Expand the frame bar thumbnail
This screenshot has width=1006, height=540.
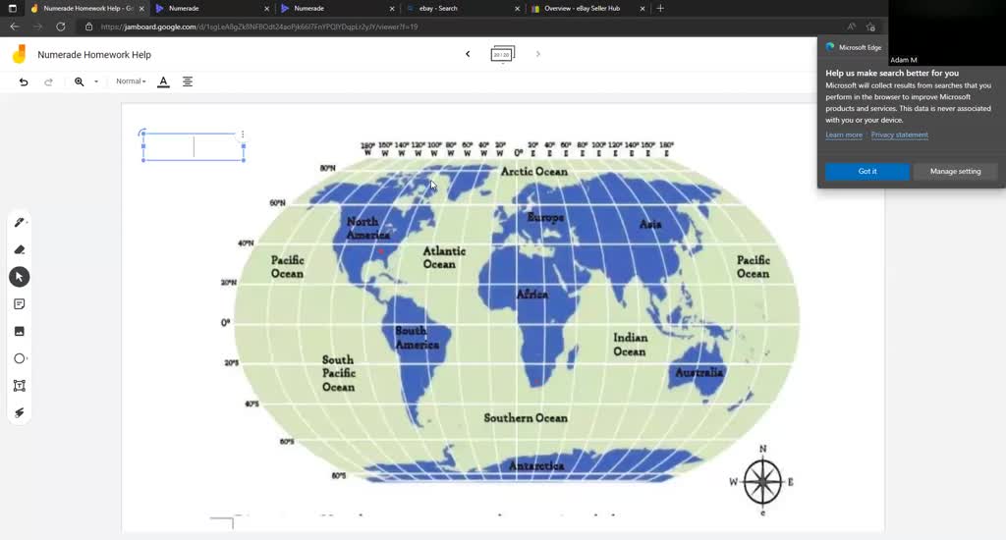[x=502, y=55]
